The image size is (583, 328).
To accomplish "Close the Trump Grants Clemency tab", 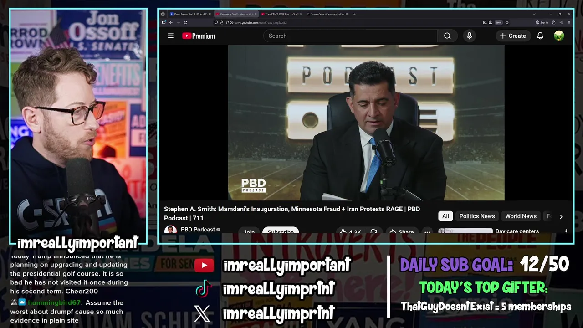I will pyautogui.click(x=347, y=14).
